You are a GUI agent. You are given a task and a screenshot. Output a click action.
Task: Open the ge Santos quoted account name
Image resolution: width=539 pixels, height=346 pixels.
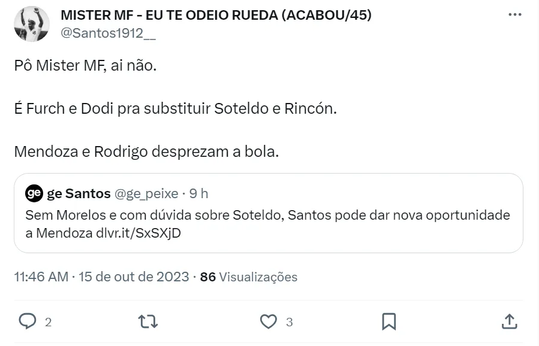[x=79, y=193]
